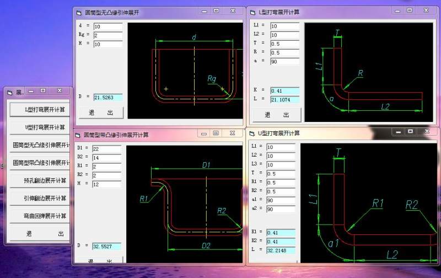Maximize the 圆筒型无凸缘引伸展开 window

point(216,10)
